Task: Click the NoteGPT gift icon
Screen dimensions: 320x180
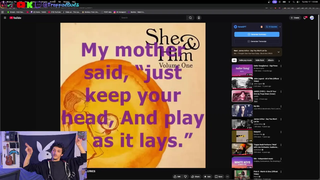Action: tap(261, 27)
